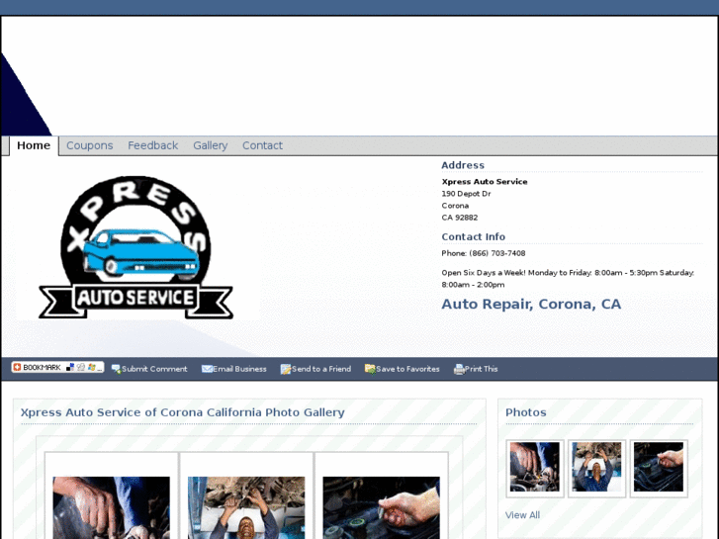Click the Submit Comment speech-bubble icon
719x539 pixels.
pyautogui.click(x=116, y=369)
